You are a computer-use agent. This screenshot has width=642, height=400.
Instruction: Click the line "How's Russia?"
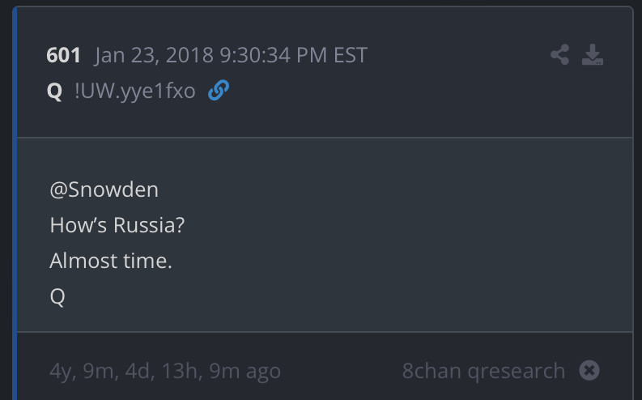tap(117, 225)
